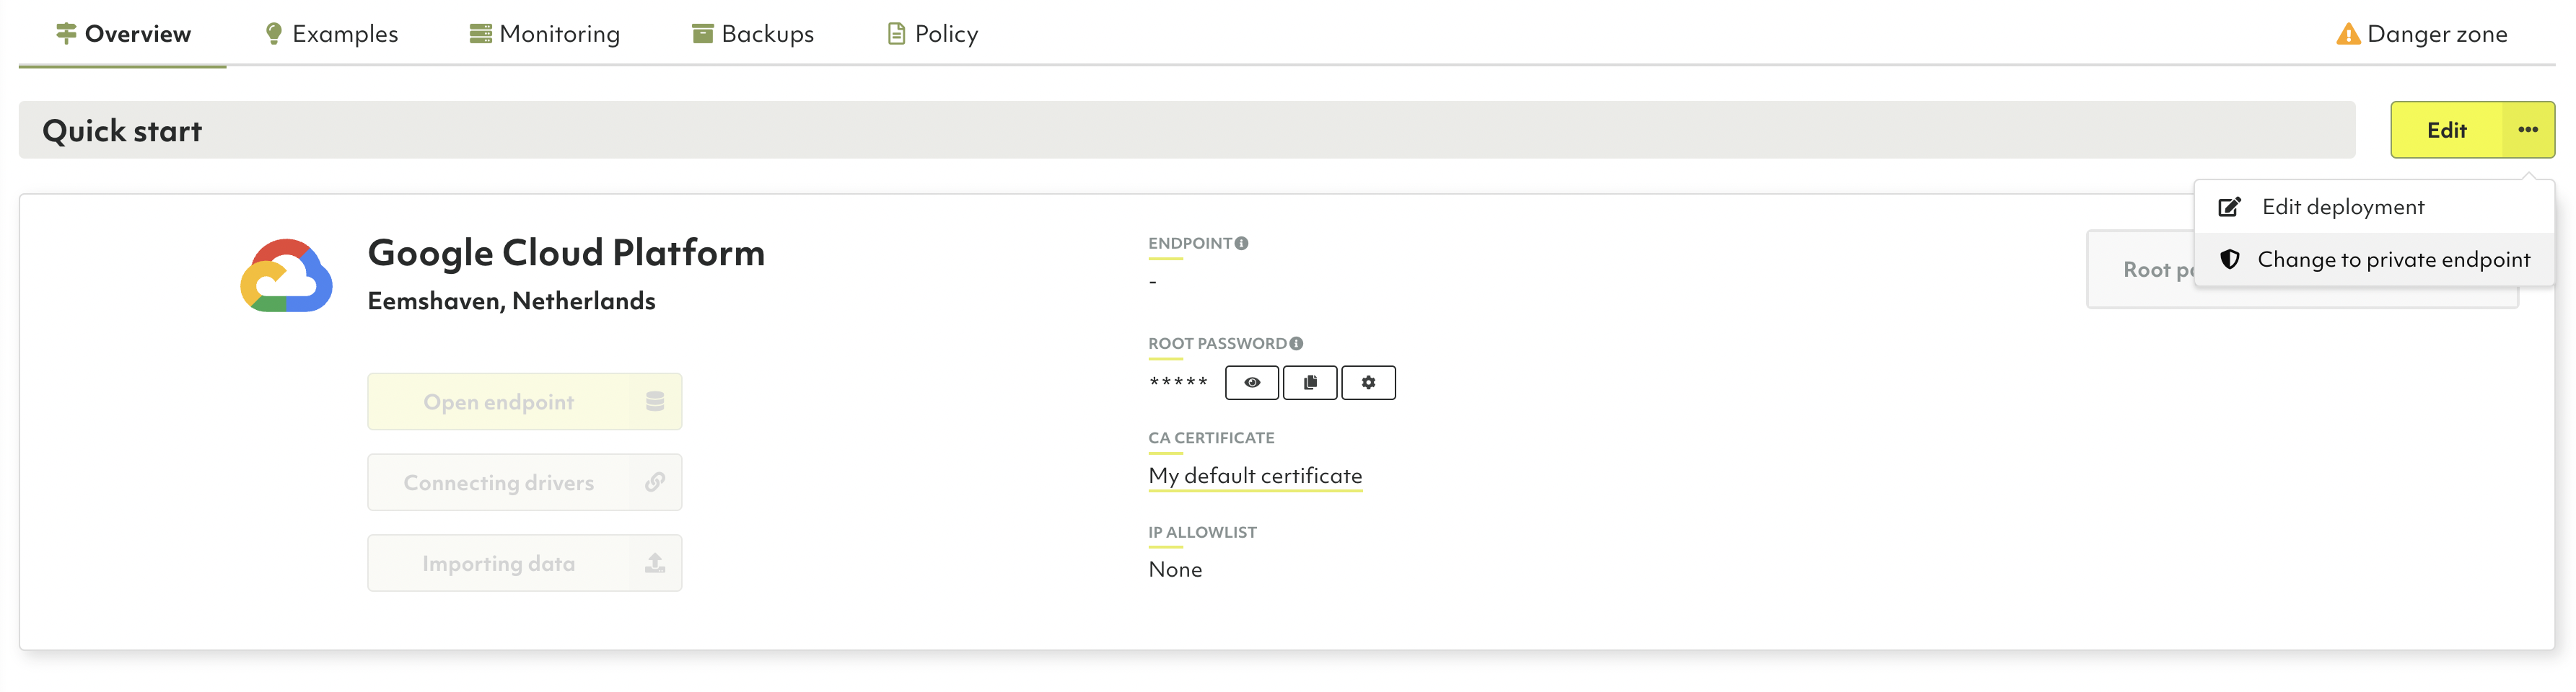The height and width of the screenshot is (692, 2576).
Task: Open My default certificate link
Action: click(1255, 475)
